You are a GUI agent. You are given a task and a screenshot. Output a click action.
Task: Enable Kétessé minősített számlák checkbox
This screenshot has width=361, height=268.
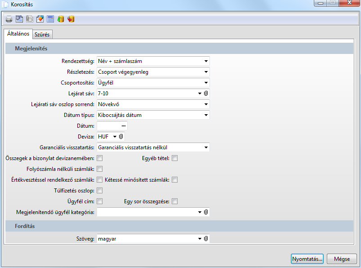pos(175,180)
